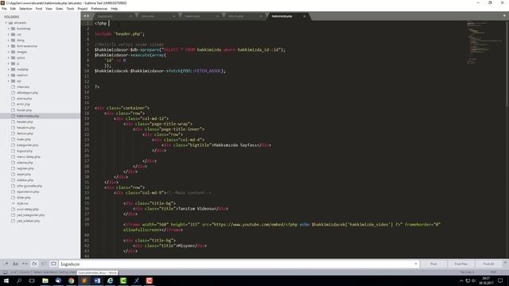Expand the js folder
509x286 pixels.
[9, 64]
